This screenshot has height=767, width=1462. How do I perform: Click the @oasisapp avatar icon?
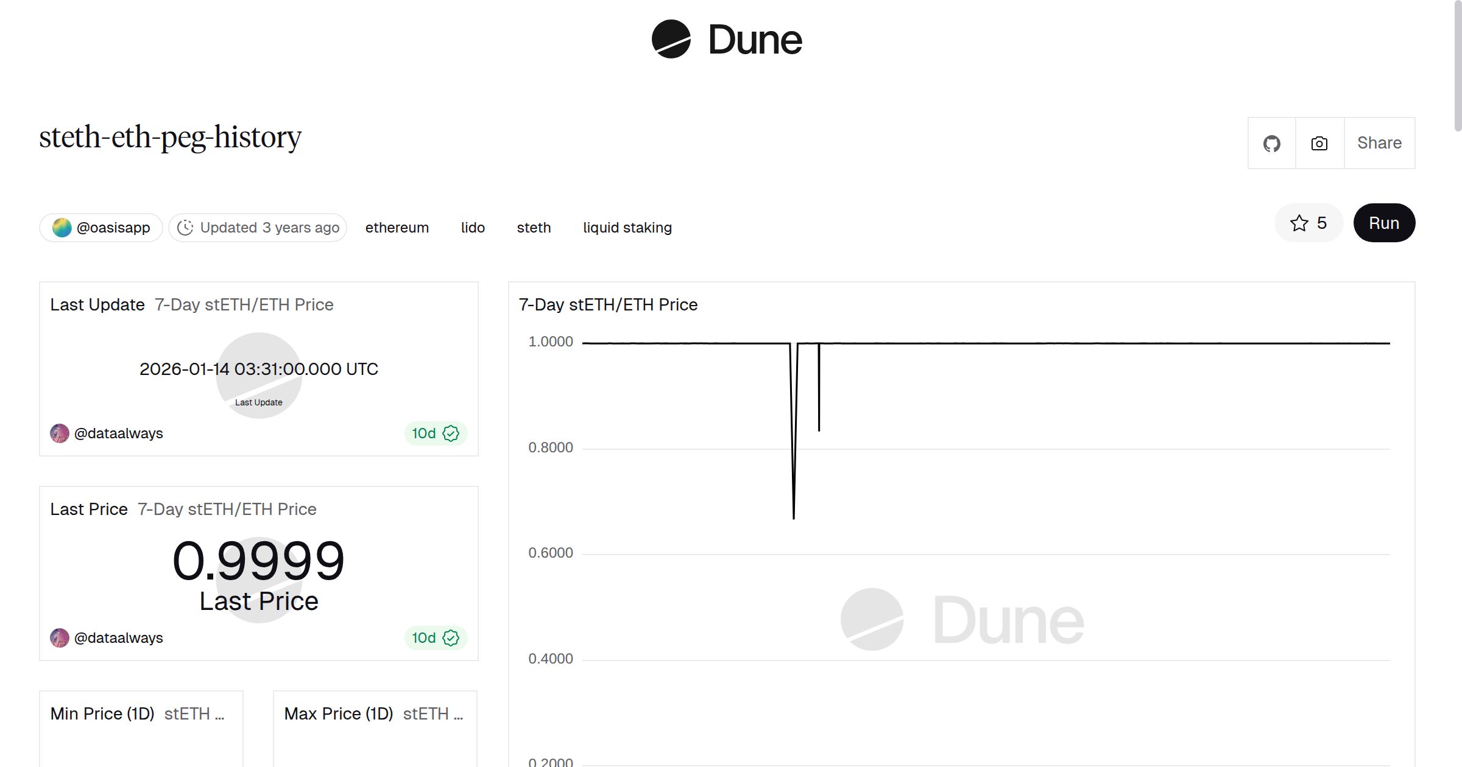tap(62, 228)
